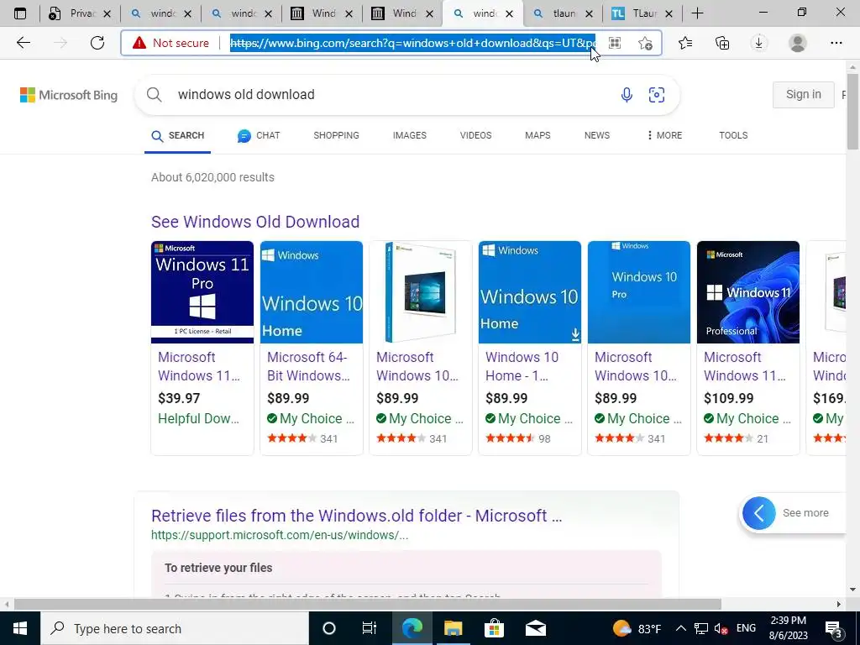
Task: Open Cortana circle in taskbar
Action: (x=329, y=628)
